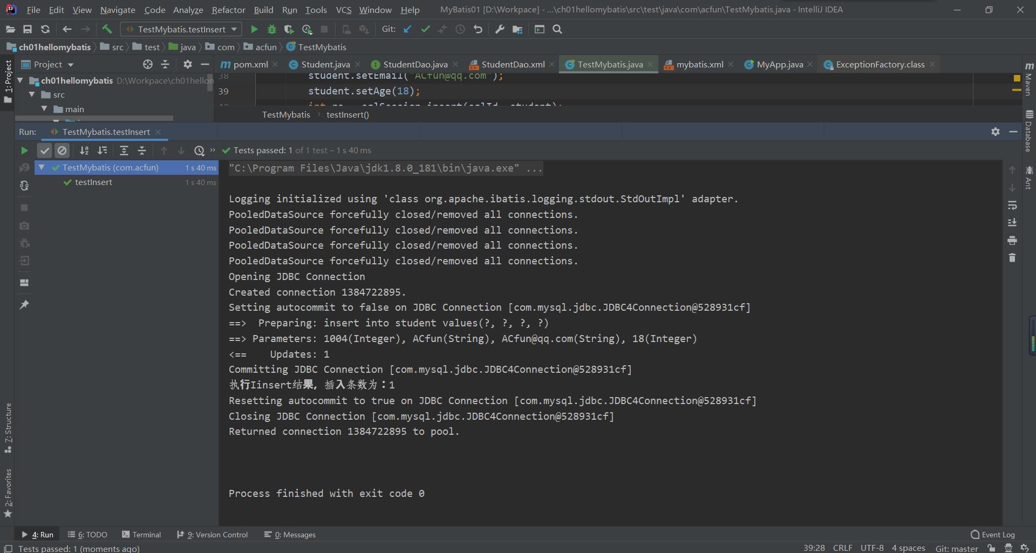
Task: Start debugging with the bug icon
Action: 272,29
